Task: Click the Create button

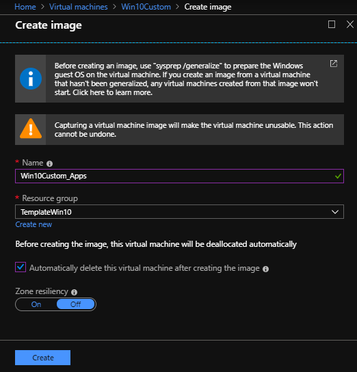Action: pos(42,358)
